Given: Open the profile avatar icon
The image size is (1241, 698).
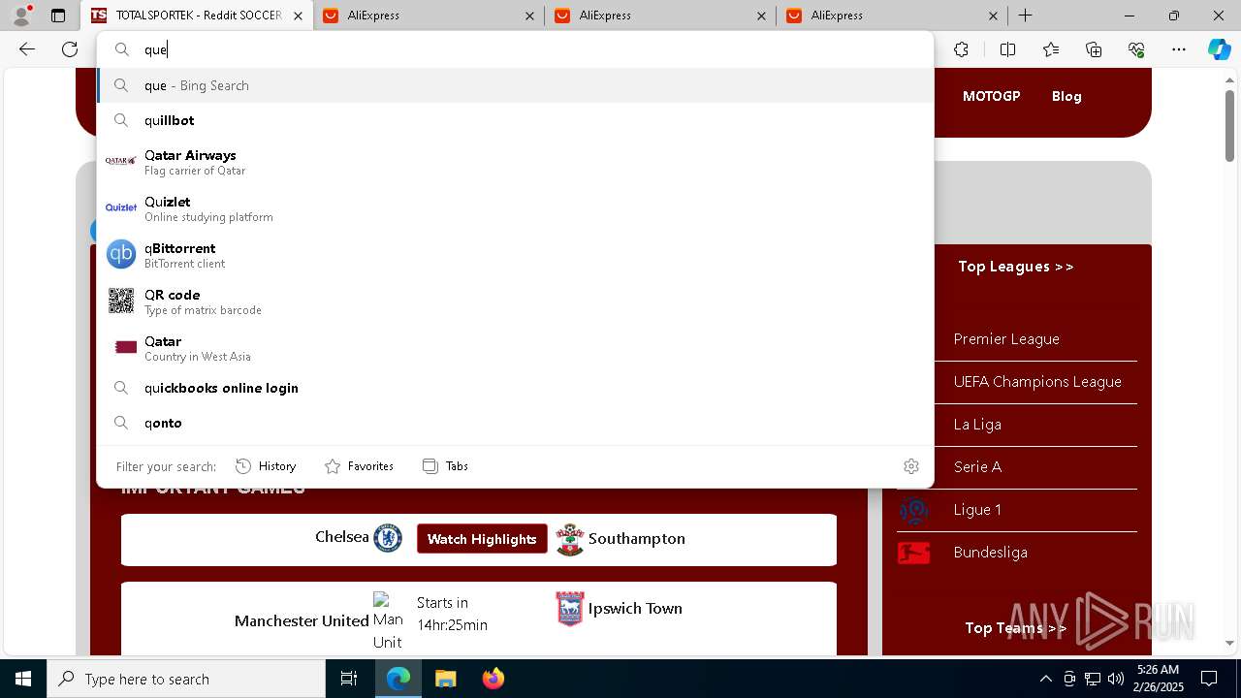Looking at the screenshot, I should point(20,16).
